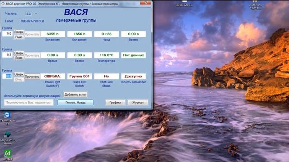Click Переключить в Баз. параметры button
289x162 pixels.
tap(28, 103)
